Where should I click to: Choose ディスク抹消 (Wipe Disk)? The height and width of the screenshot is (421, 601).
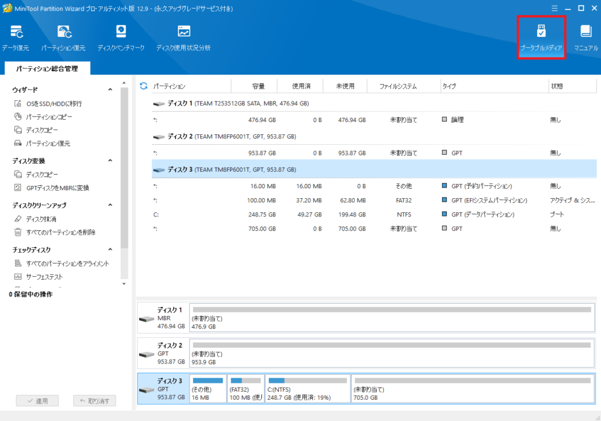41,219
